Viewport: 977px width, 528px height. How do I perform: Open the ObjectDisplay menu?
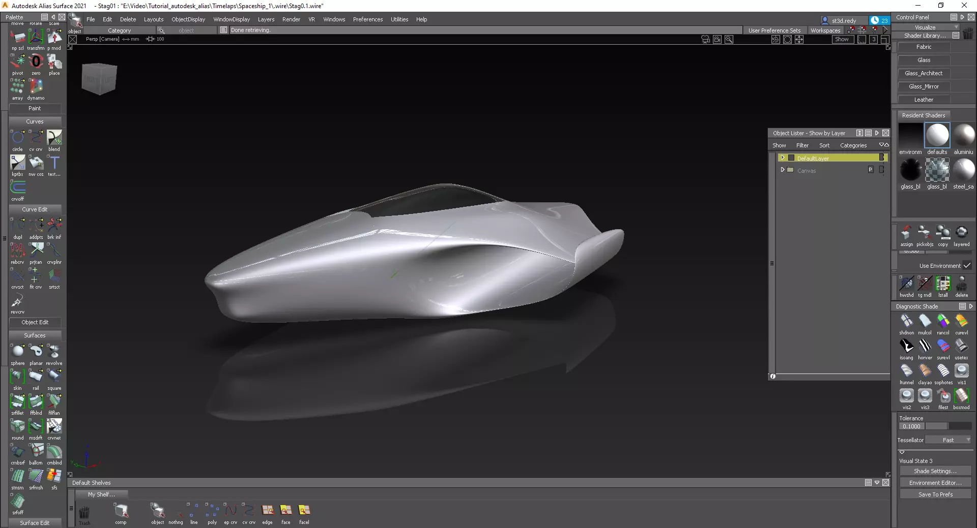point(188,19)
